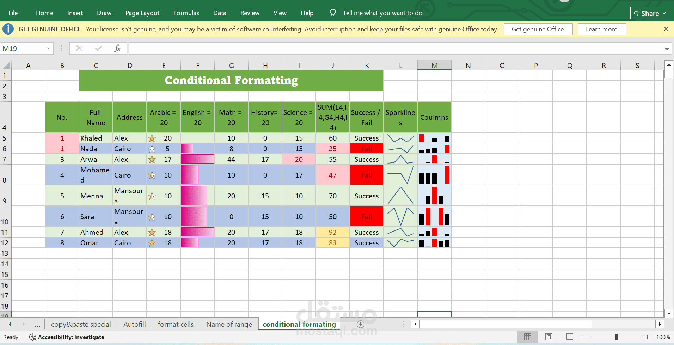
Task: Click Accessibility: Investigate status indicator
Action: pyautogui.click(x=67, y=337)
